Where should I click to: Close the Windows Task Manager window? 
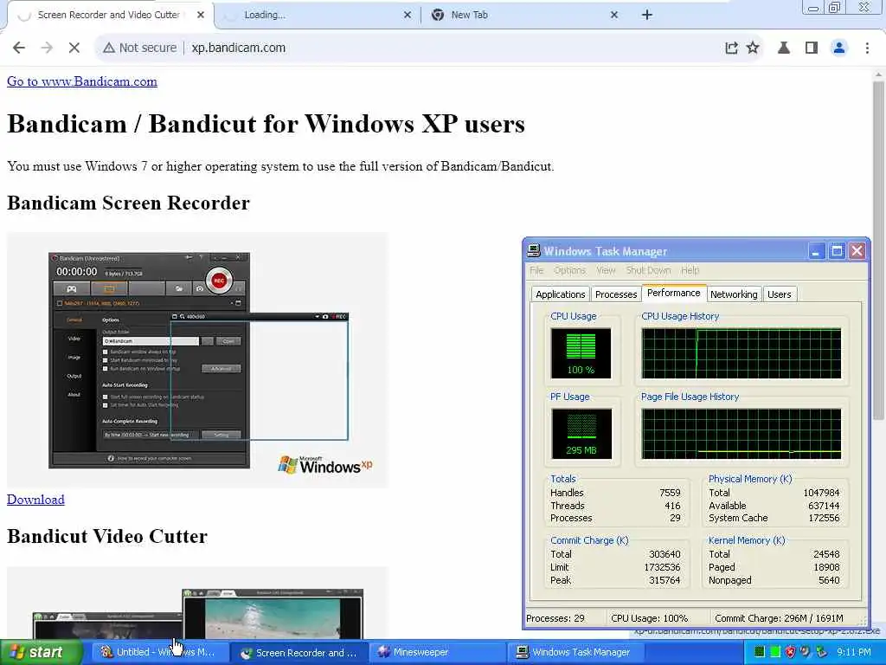[857, 251]
